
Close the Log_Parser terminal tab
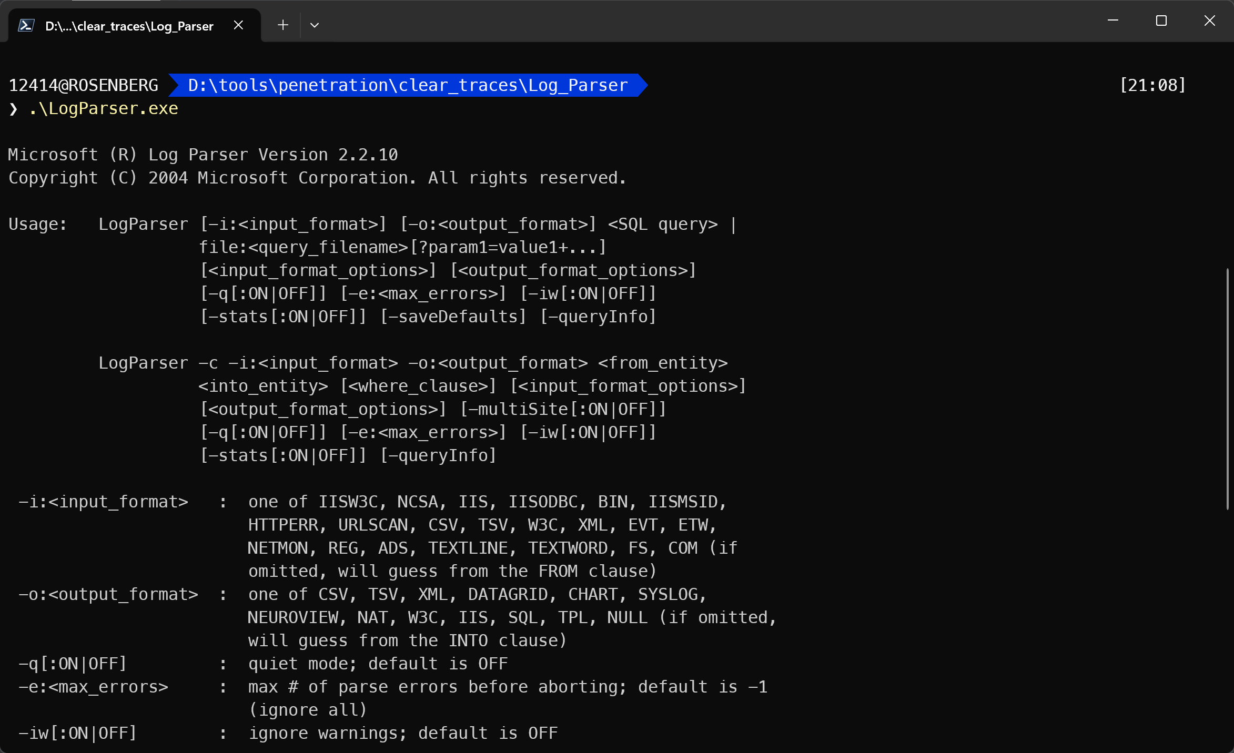[238, 25]
